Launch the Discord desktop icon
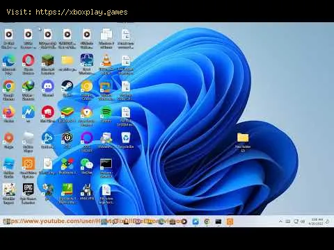The width and height of the screenshot is (334, 250). point(48,88)
